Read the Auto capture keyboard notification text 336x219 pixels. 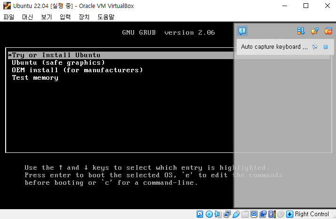point(274,47)
